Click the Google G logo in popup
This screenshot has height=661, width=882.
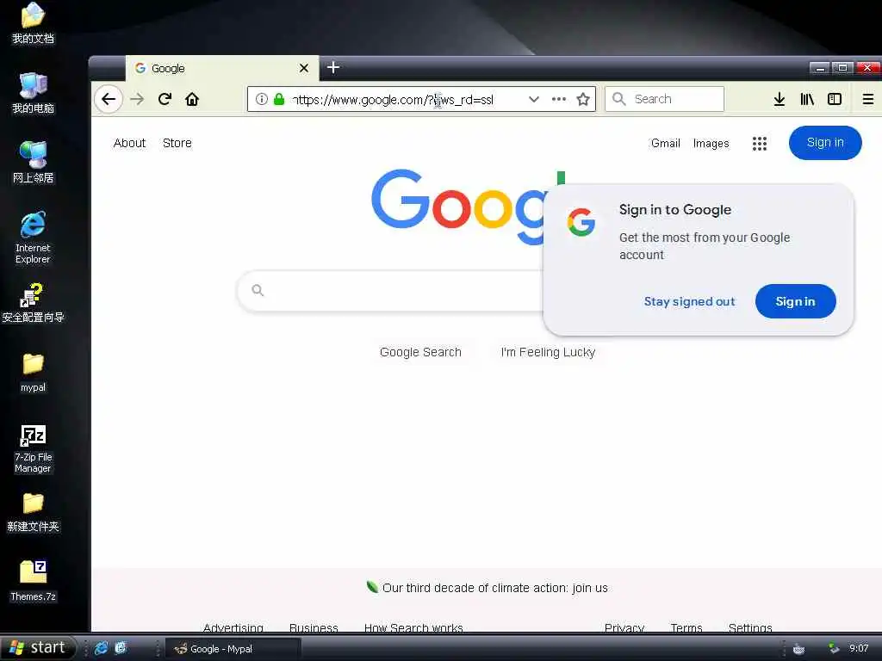[x=581, y=222]
